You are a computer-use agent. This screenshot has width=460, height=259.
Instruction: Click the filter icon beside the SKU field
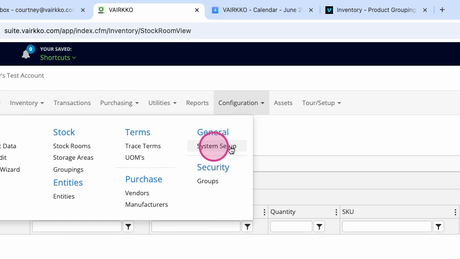click(438, 227)
